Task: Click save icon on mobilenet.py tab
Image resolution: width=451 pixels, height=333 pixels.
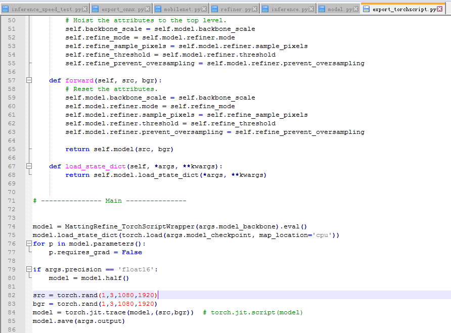Action: pyautogui.click(x=158, y=9)
